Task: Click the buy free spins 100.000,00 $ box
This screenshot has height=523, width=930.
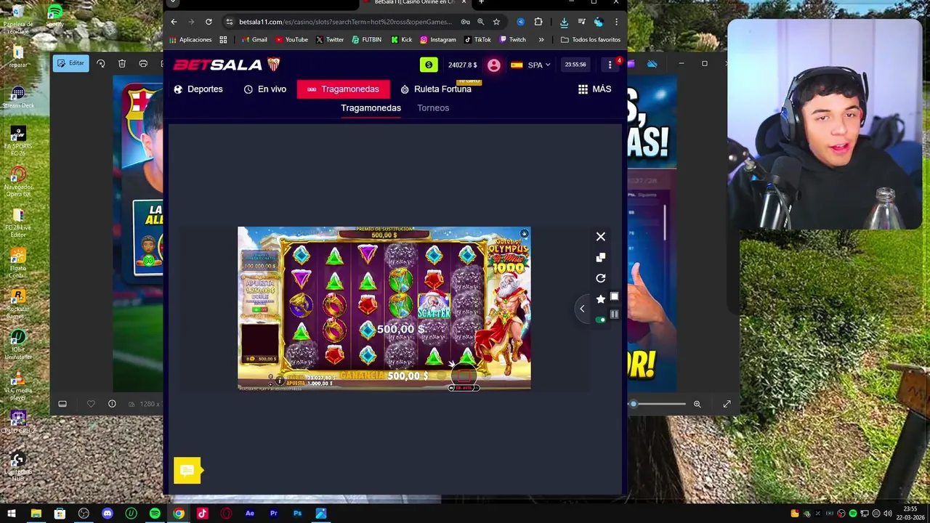Action: point(260,262)
